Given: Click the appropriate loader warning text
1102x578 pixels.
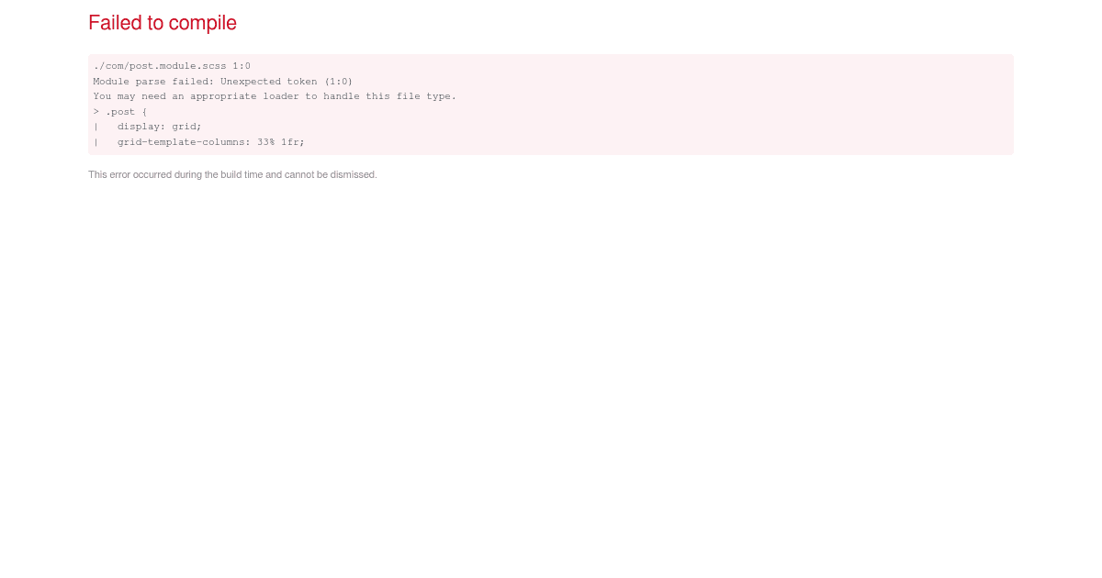Looking at the screenshot, I should click(x=274, y=96).
